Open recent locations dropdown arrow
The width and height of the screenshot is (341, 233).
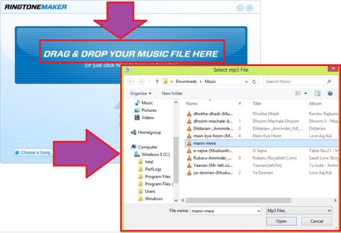point(149,82)
